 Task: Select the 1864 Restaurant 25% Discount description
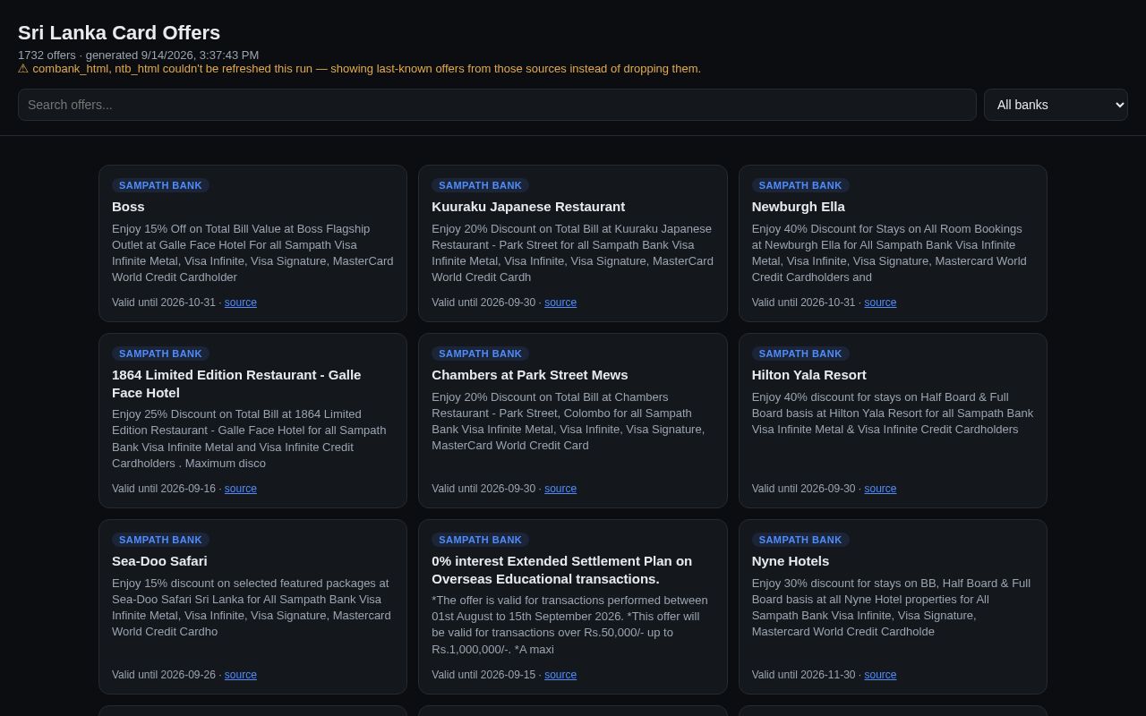250,439
